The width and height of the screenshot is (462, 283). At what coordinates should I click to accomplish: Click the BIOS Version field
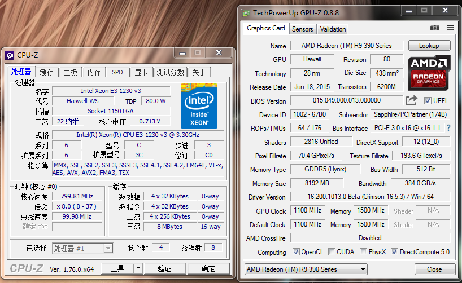click(347, 100)
